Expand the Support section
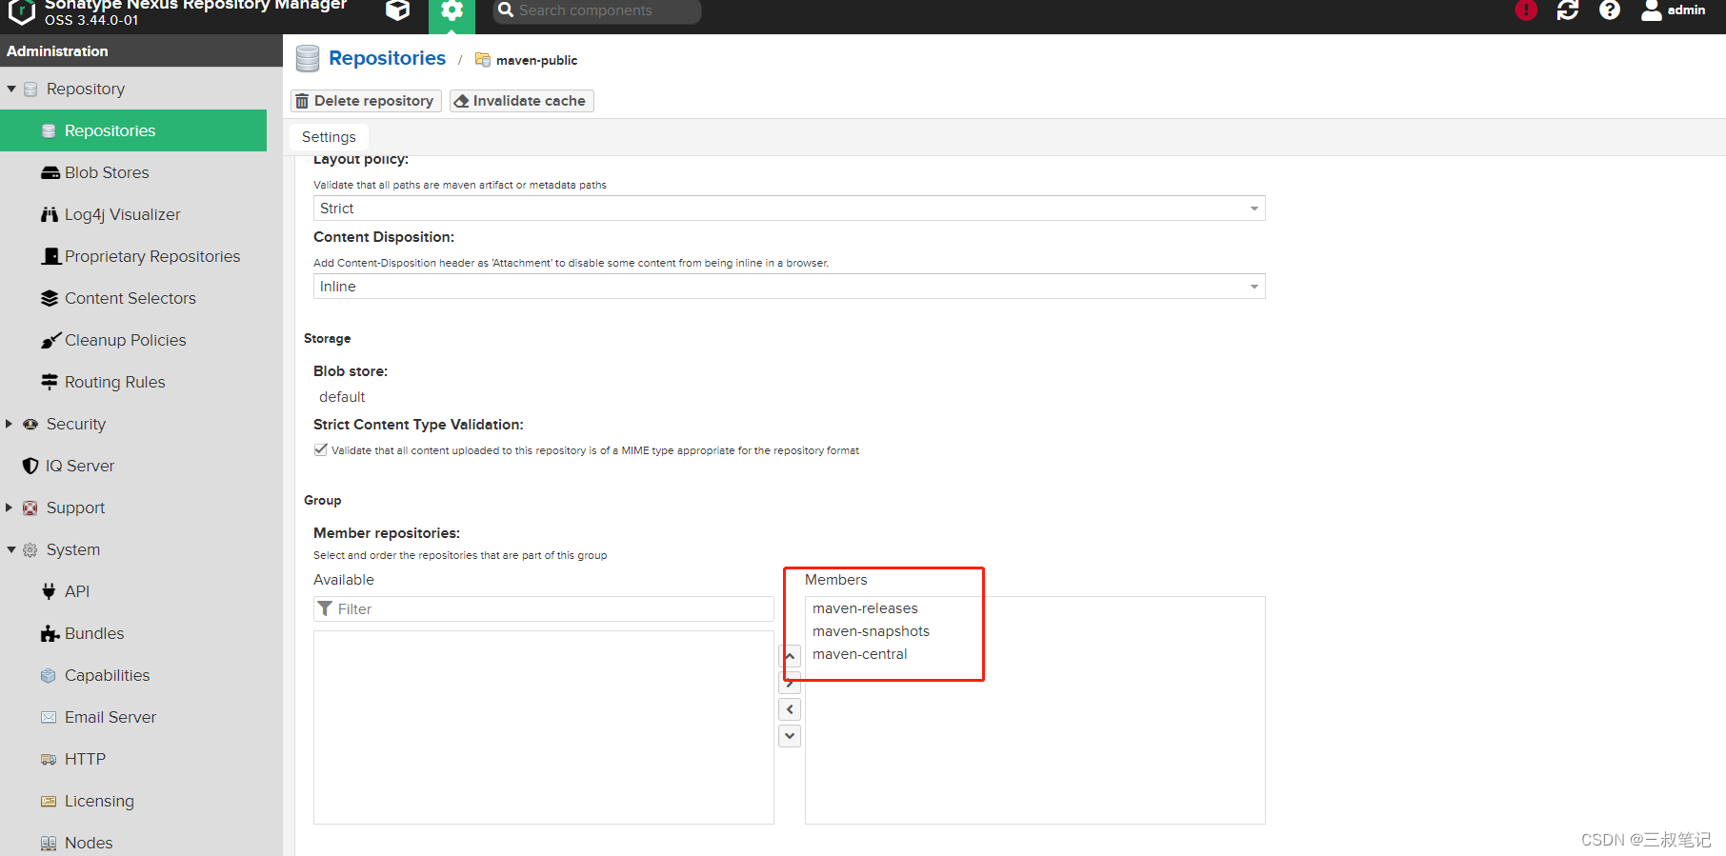Image resolution: width=1726 pixels, height=856 pixels. pos(10,508)
